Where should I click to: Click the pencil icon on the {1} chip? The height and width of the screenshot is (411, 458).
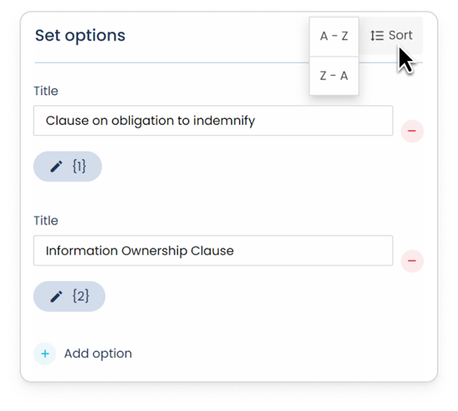(57, 167)
